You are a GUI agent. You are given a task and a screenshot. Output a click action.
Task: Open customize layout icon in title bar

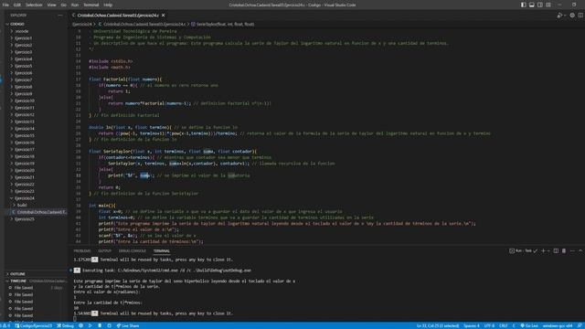coord(548,5)
